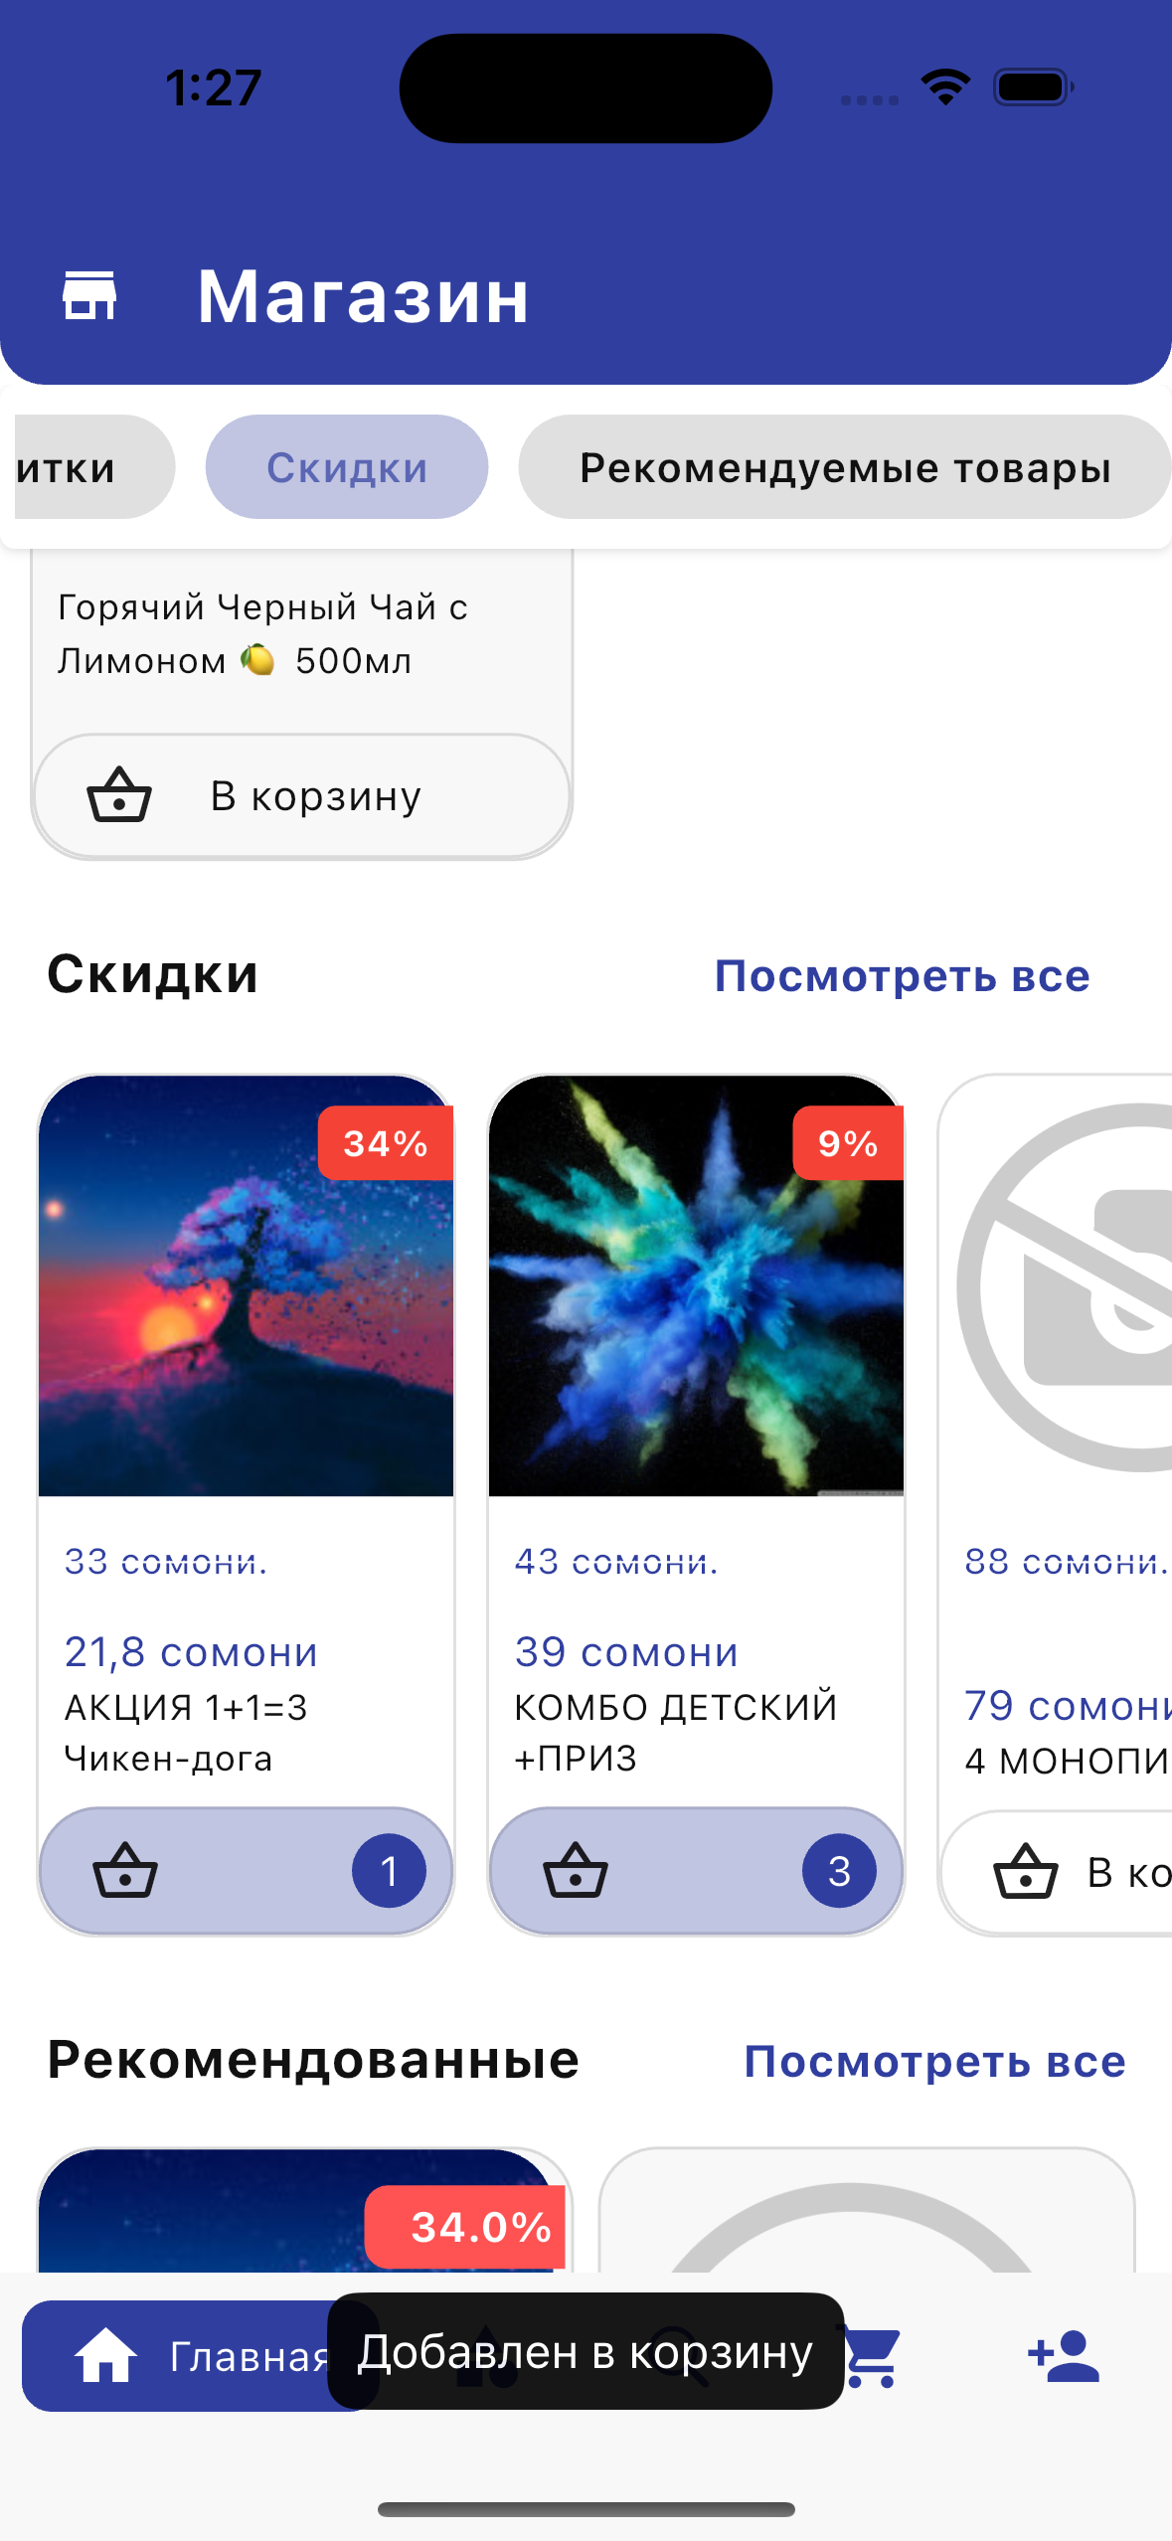This screenshot has height=2541, width=1172.
Task: Open the add-person profile icon
Action: point(1064,2356)
